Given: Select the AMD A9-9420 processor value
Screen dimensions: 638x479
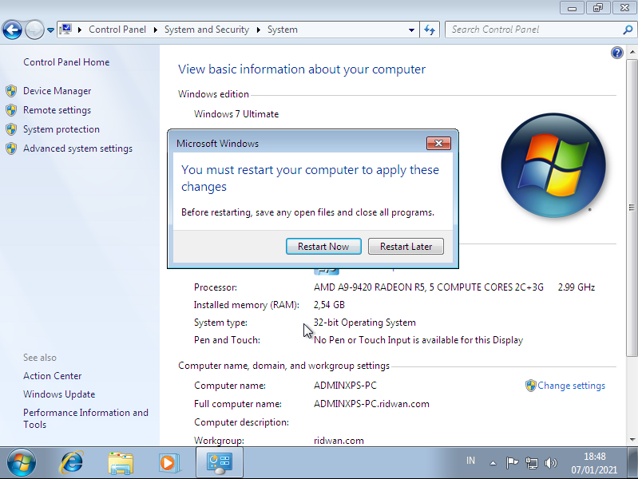Looking at the screenshot, I should 429,287.
